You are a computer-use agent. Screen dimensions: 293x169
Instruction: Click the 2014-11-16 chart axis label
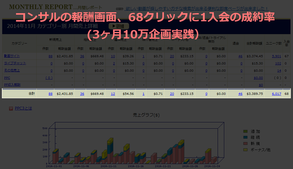tap(136, 166)
